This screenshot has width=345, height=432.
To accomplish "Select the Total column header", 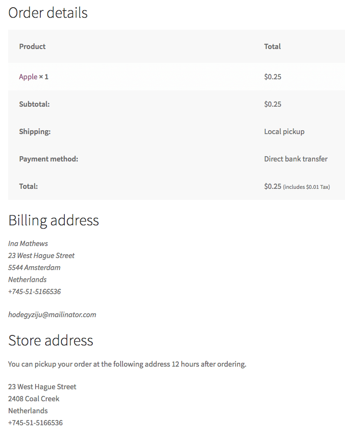I will click(x=272, y=47).
